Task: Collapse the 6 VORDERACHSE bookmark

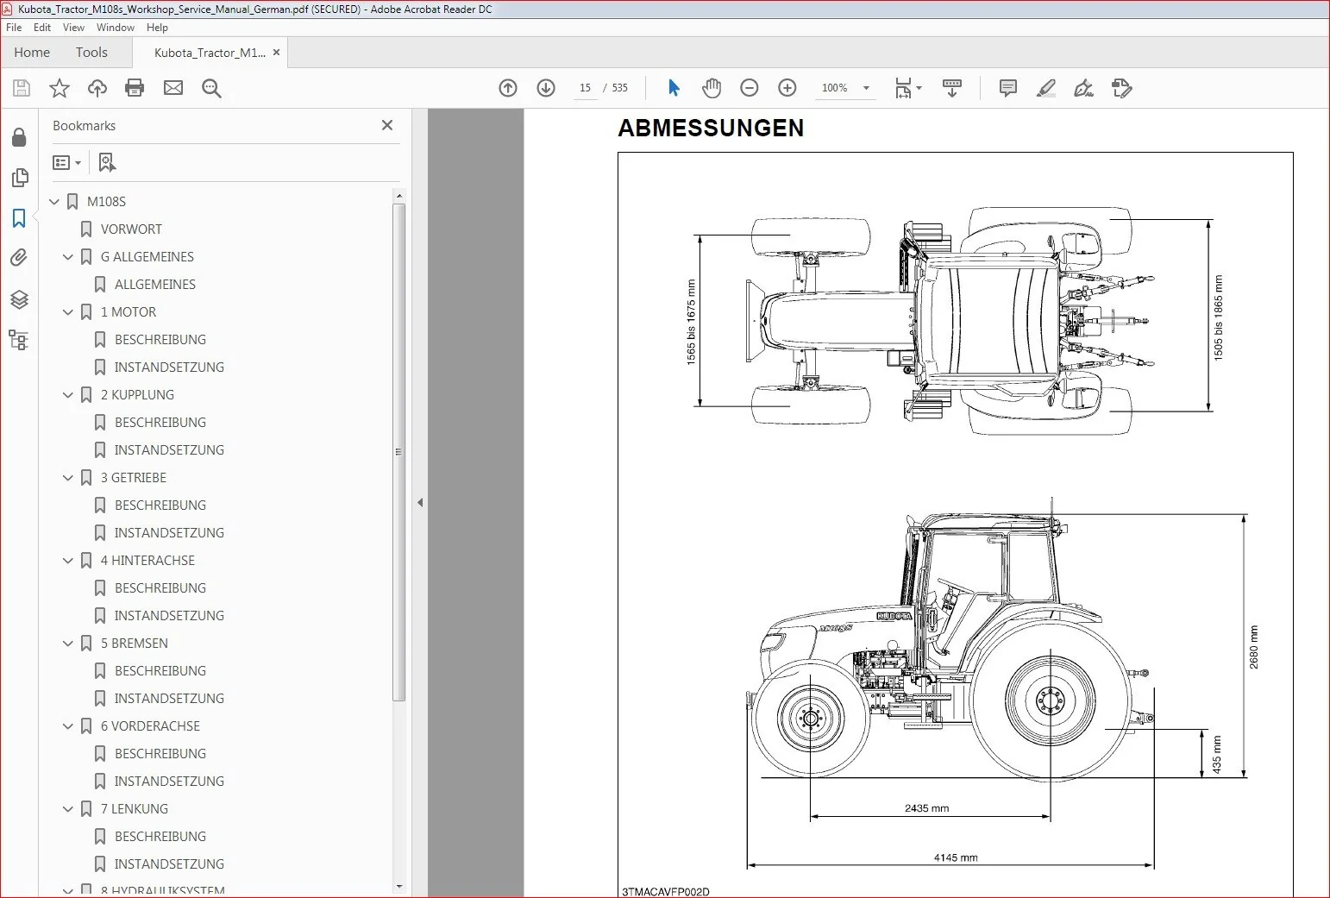Action: coord(68,726)
